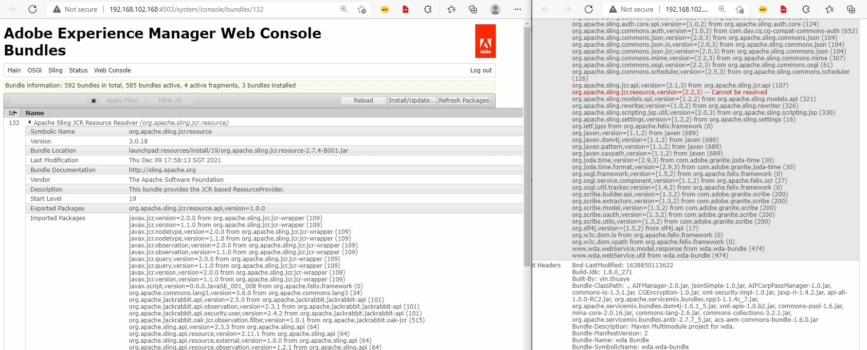
Task: Reload page in left browser window
Action: pos(33,9)
